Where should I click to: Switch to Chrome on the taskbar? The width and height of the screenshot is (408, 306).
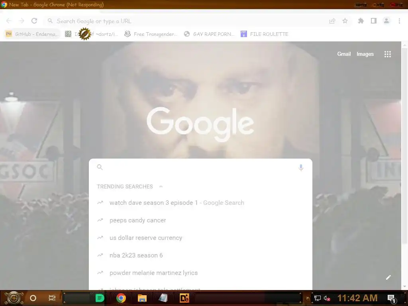pyautogui.click(x=121, y=298)
